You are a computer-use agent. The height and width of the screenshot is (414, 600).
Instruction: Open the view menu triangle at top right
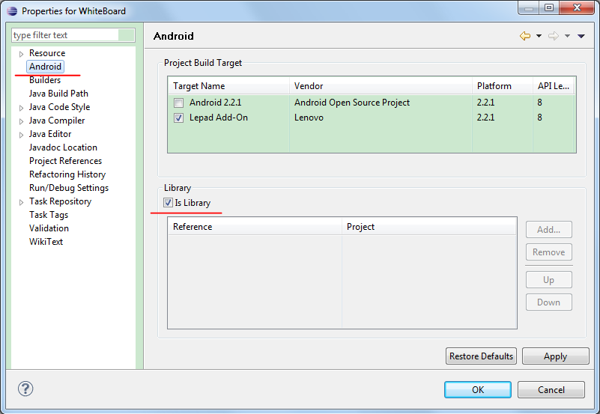pos(581,36)
